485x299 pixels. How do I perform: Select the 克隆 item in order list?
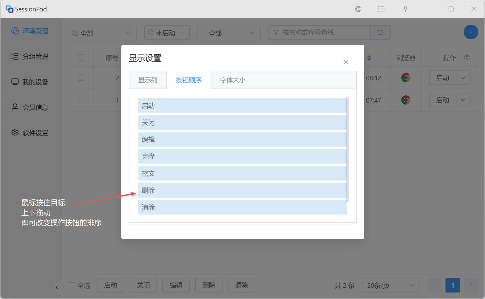click(x=242, y=156)
